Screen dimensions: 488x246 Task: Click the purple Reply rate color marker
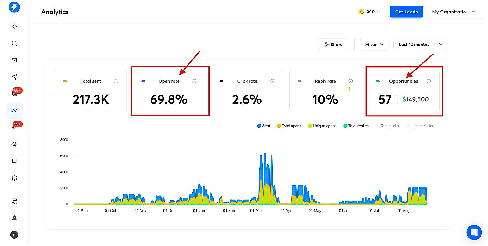click(300, 81)
